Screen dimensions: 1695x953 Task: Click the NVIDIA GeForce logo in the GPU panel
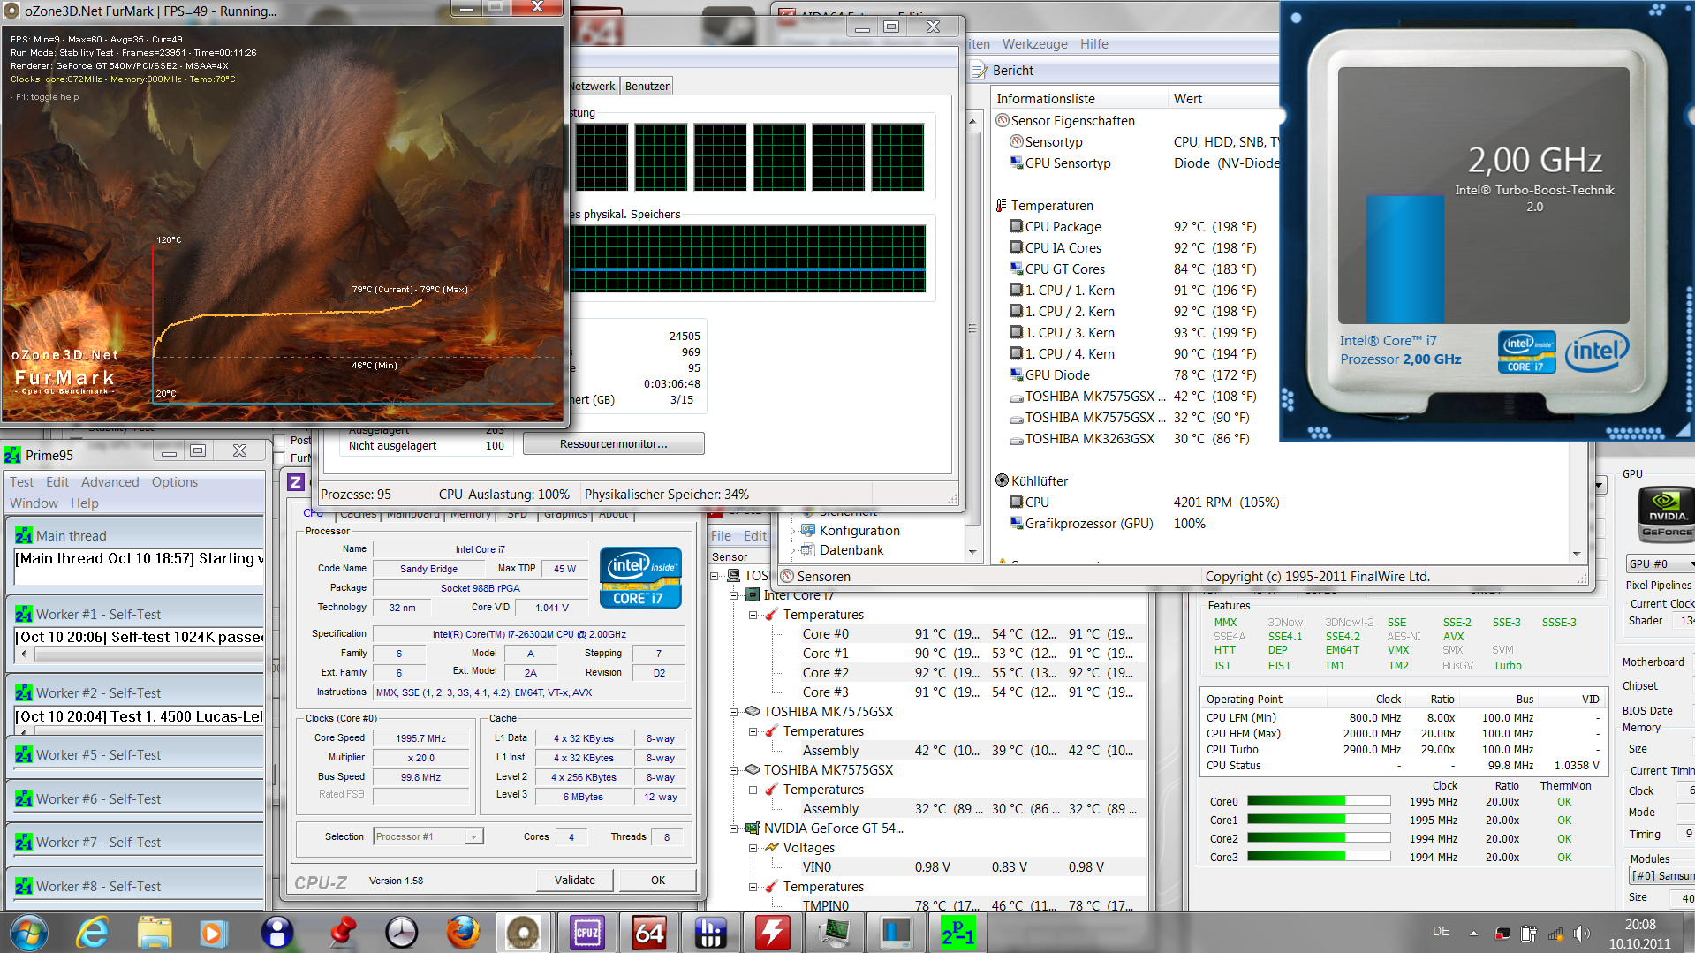(1667, 514)
